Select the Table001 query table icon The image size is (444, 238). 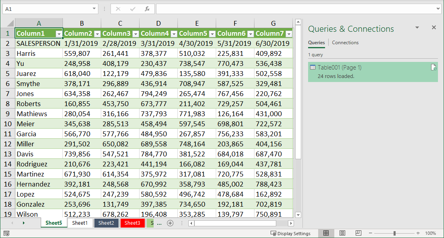pos(312,67)
